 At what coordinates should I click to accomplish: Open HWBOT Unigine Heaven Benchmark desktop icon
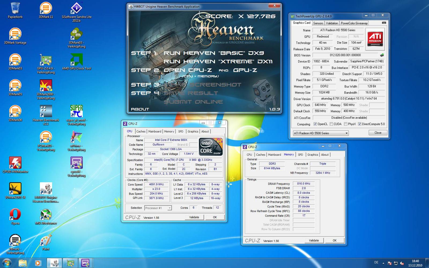click(x=46, y=192)
